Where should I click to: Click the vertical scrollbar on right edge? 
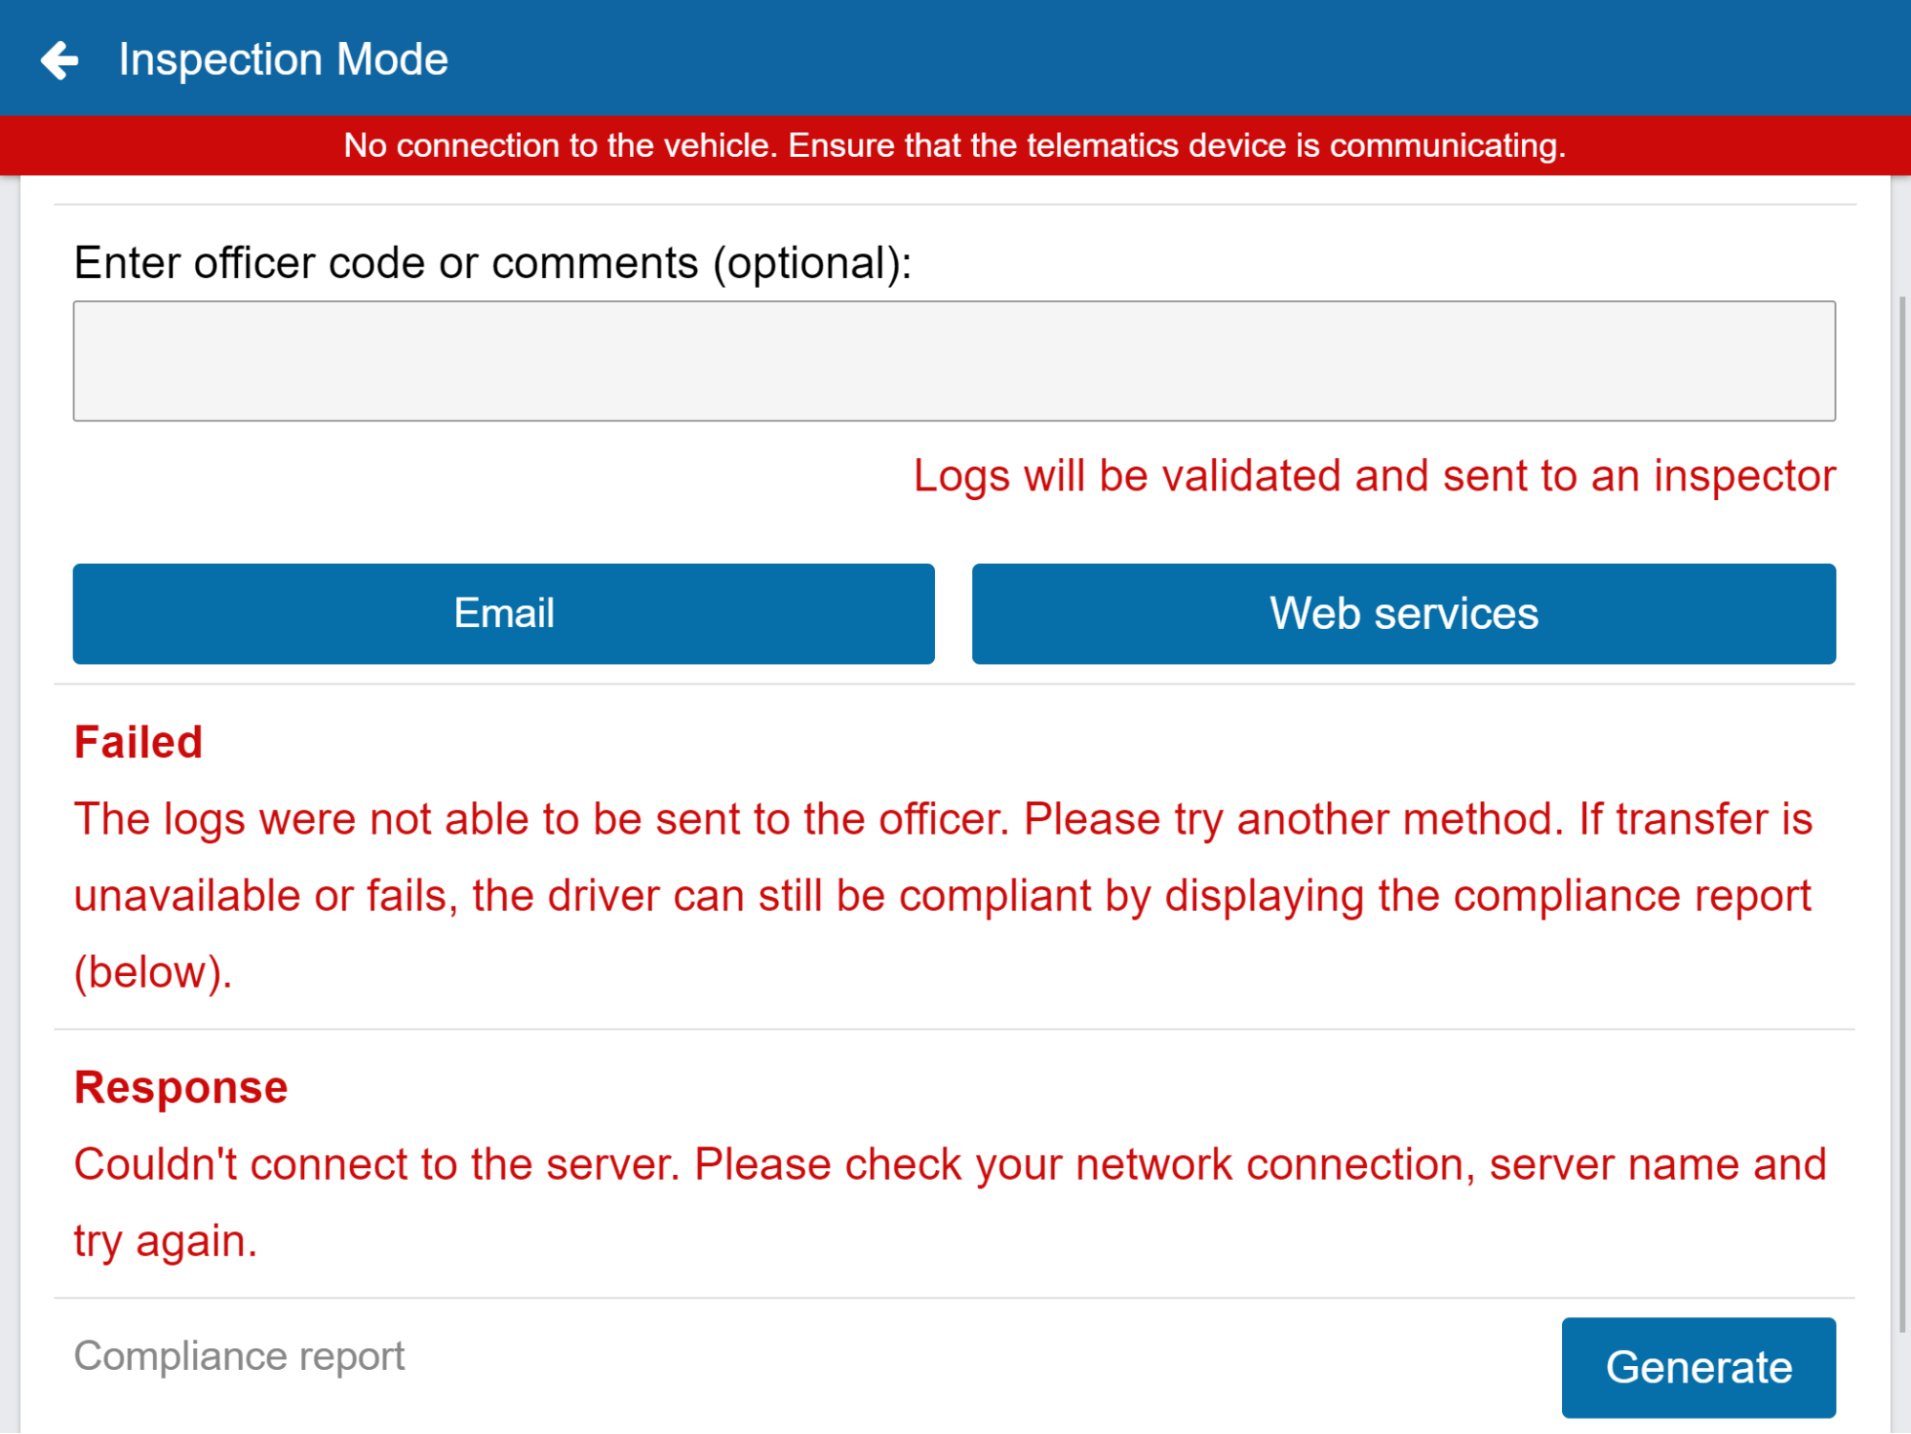[1901, 813]
